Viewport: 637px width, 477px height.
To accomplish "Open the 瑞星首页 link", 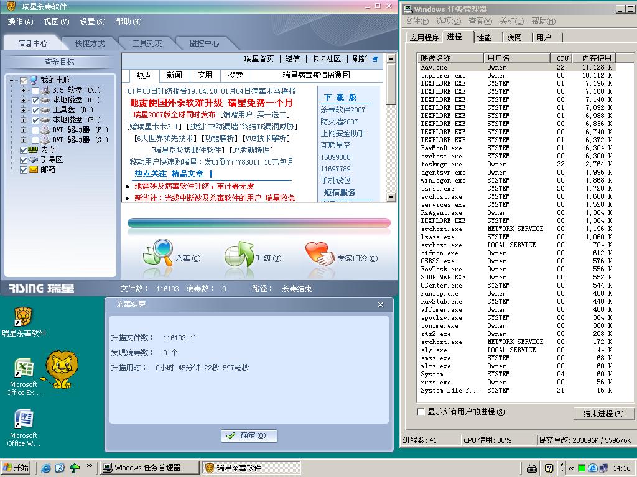I will [x=259, y=59].
